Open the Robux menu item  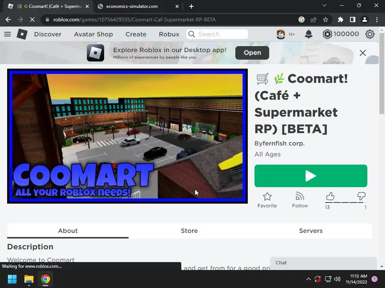tap(169, 34)
